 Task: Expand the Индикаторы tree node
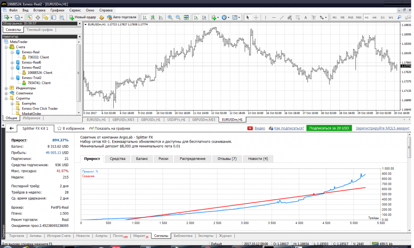tap(6, 88)
